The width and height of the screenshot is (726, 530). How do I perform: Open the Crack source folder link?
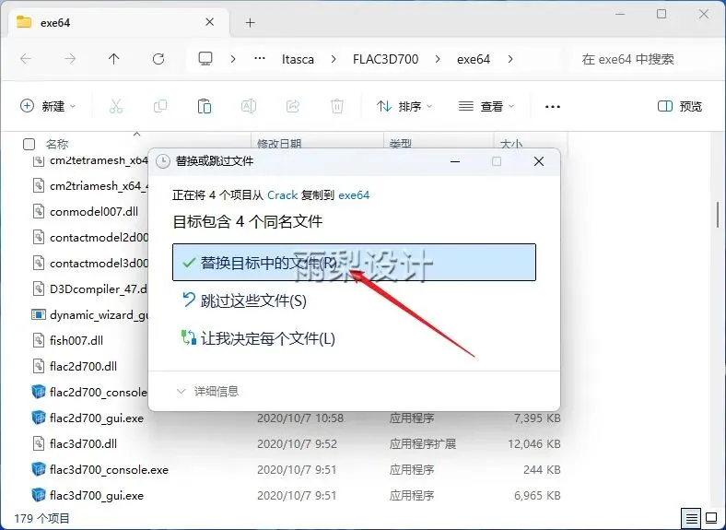click(283, 195)
